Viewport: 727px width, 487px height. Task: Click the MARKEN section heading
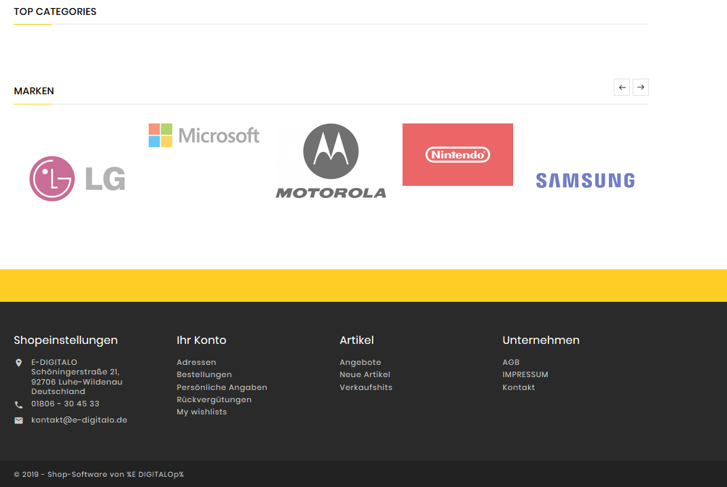[x=34, y=91]
